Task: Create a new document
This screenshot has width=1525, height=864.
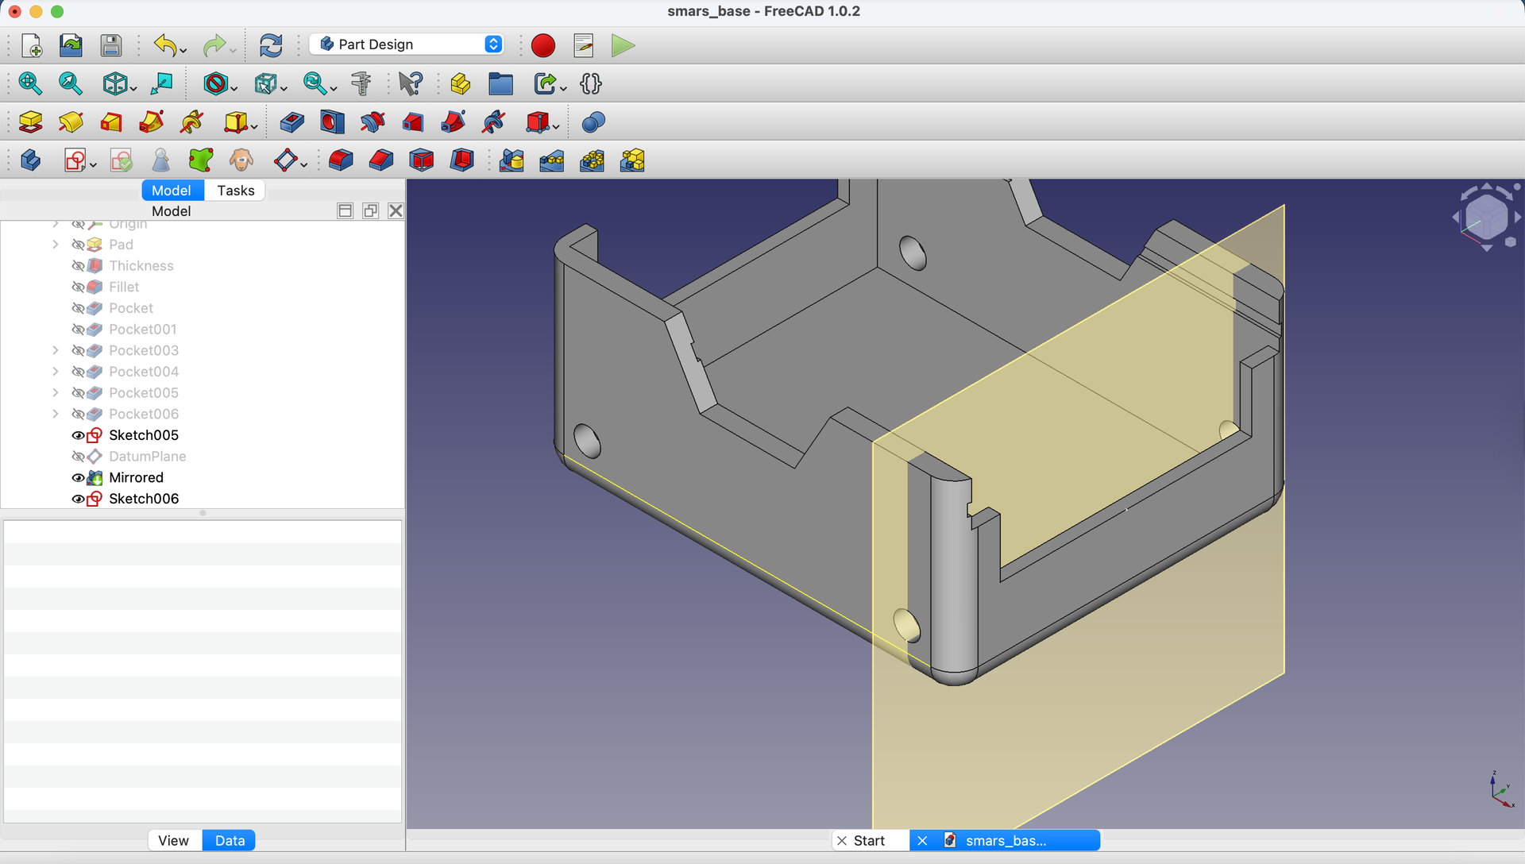Action: click(x=31, y=45)
